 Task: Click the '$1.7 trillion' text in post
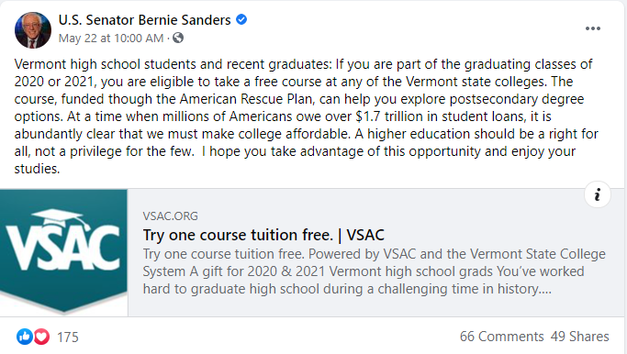pyautogui.click(x=383, y=116)
